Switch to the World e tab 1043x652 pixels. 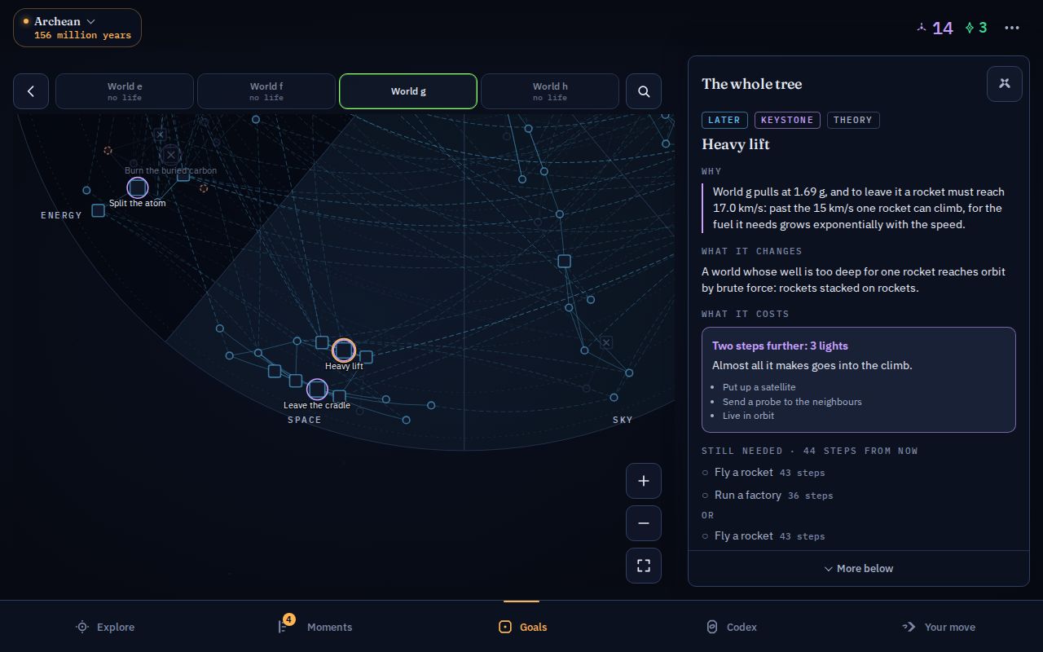pyautogui.click(x=125, y=91)
